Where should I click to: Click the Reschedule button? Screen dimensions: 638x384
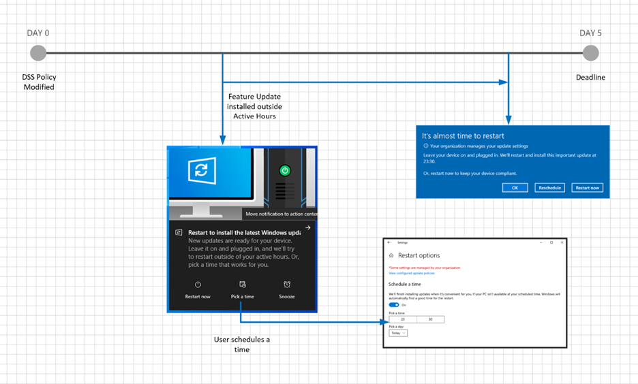[549, 188]
